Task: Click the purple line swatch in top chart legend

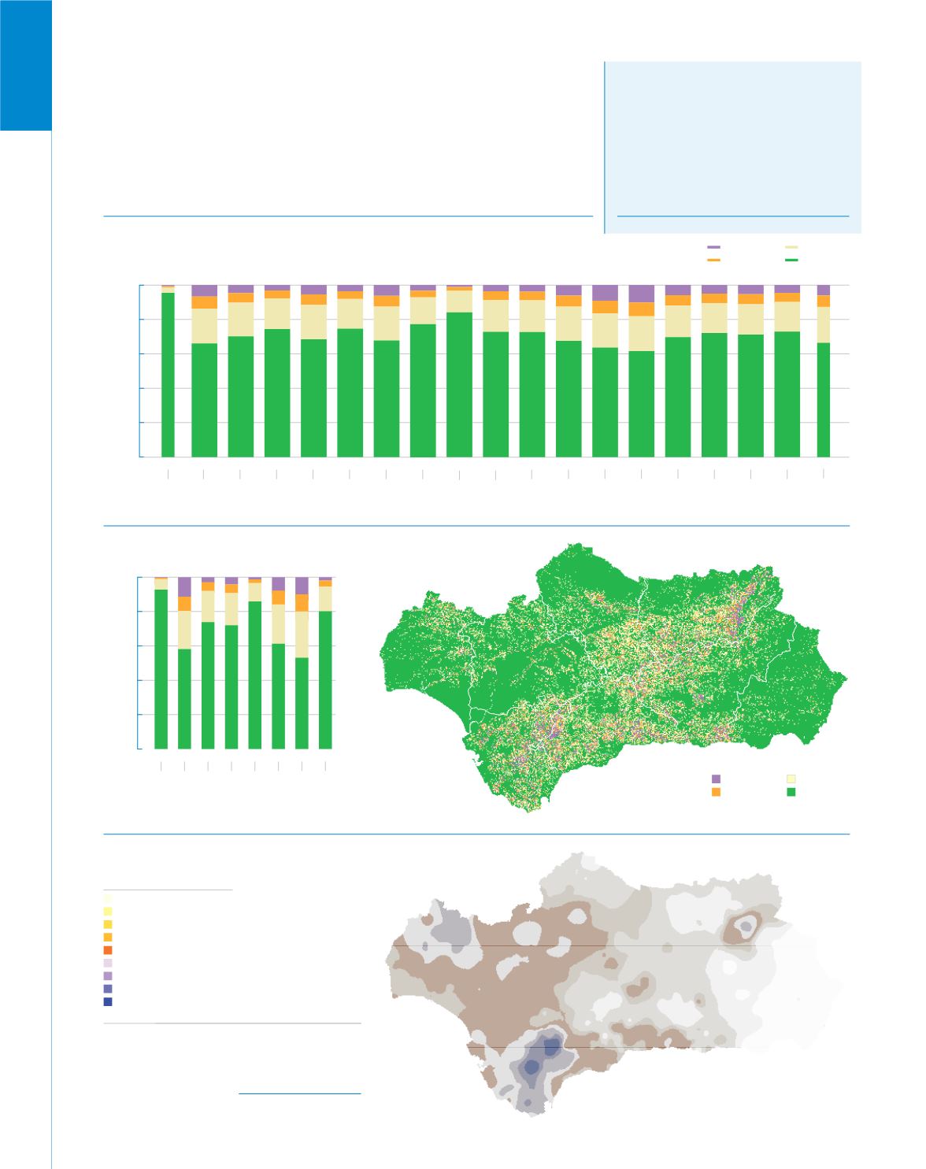Action: point(713,247)
